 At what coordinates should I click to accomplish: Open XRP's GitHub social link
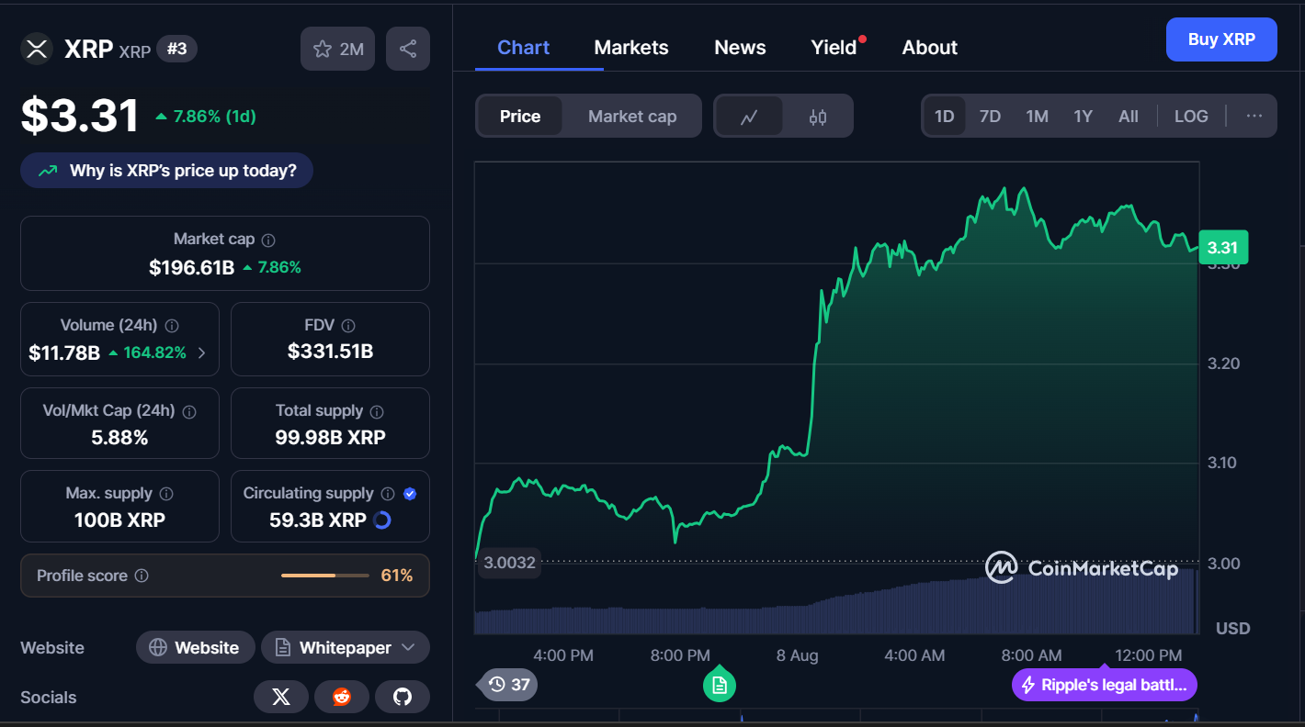(403, 698)
